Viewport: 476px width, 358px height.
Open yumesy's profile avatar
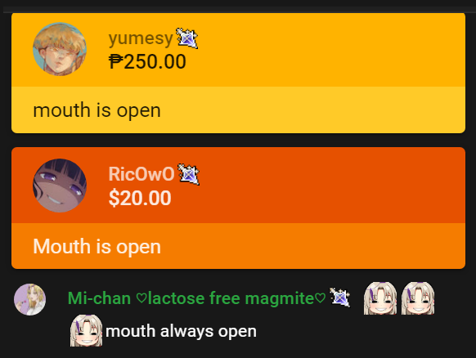(60, 49)
